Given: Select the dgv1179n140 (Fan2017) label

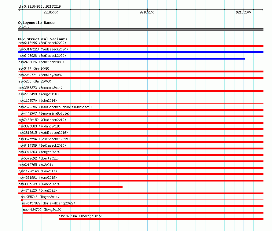Looking at the screenshot, I should (x=38, y=171).
